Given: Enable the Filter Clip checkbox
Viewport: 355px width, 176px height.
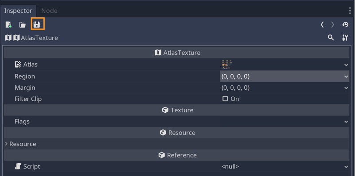Looking at the screenshot, I should pyautogui.click(x=225, y=99).
